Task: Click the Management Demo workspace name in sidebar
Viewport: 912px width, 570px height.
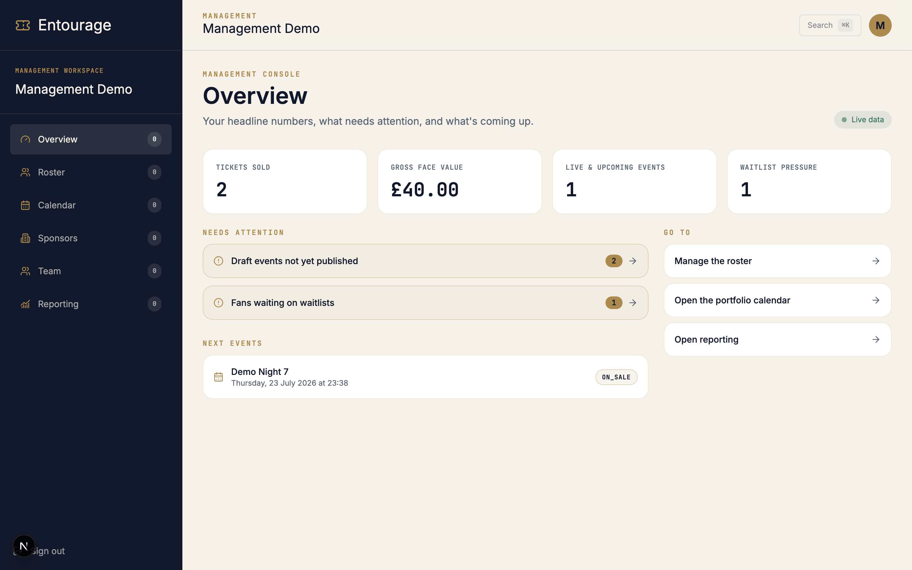Action: (74, 89)
